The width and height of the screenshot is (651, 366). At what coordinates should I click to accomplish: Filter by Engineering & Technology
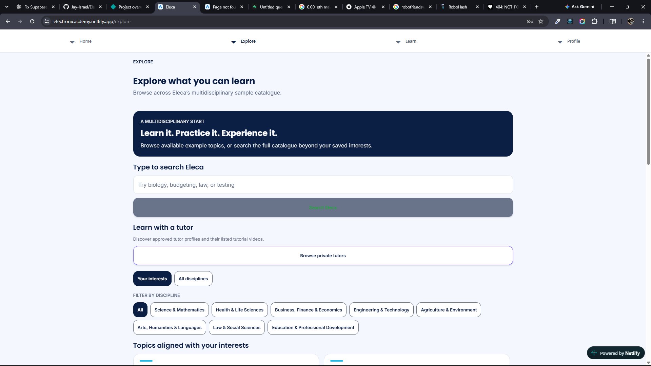(381, 310)
